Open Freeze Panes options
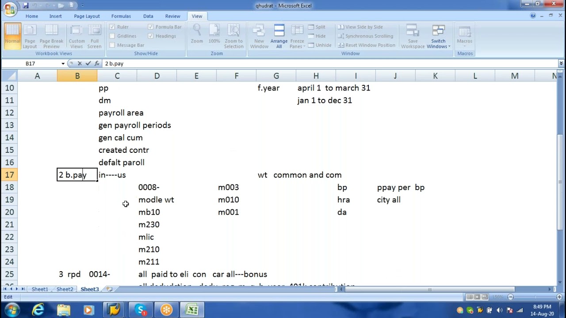Image resolution: width=566 pixels, height=318 pixels. [x=297, y=36]
